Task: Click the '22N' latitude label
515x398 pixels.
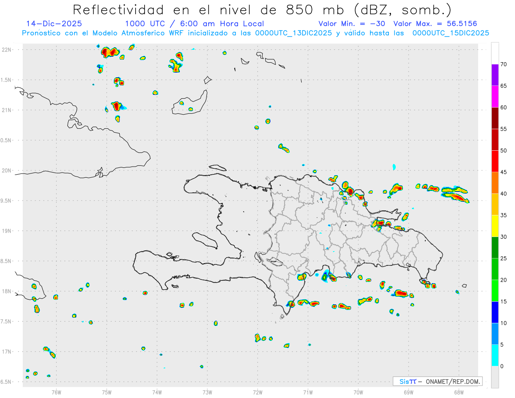Action: 6,50
